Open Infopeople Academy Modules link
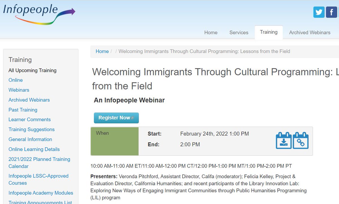This screenshot has width=339, height=204. 41,193
